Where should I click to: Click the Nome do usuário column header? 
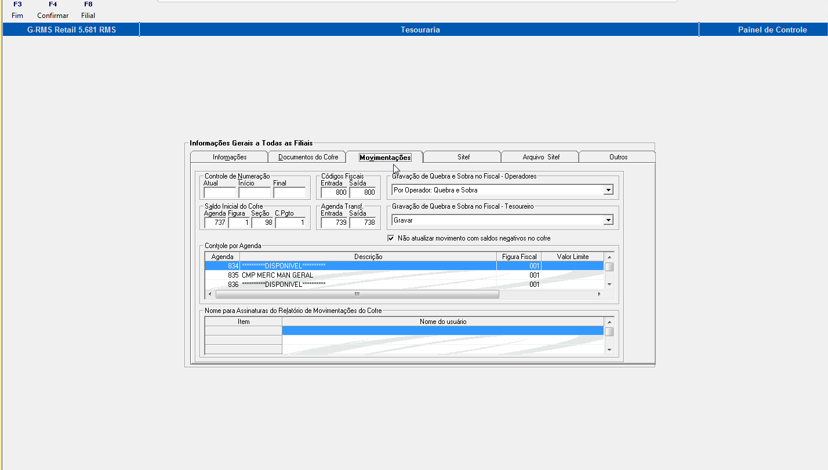click(x=443, y=322)
